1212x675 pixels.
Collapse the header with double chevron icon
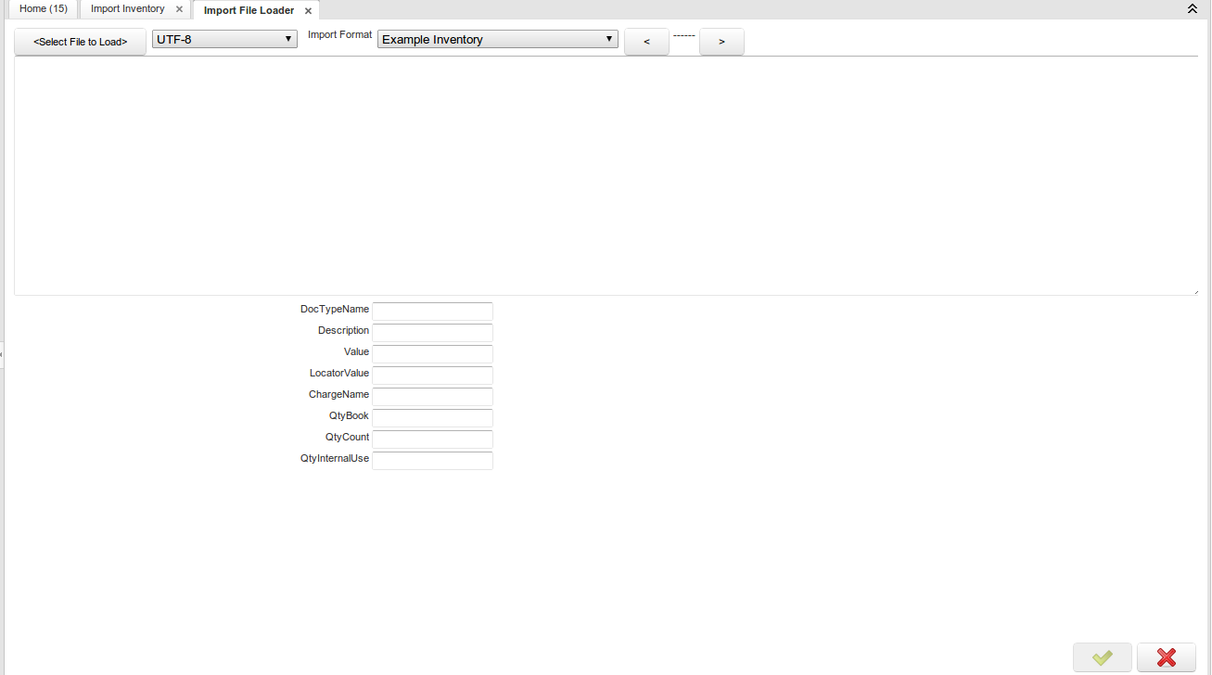pos(1193,8)
